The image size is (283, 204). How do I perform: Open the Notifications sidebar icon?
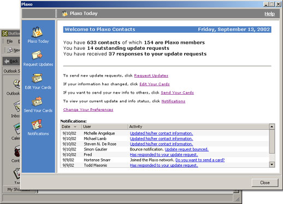[x=37, y=124]
